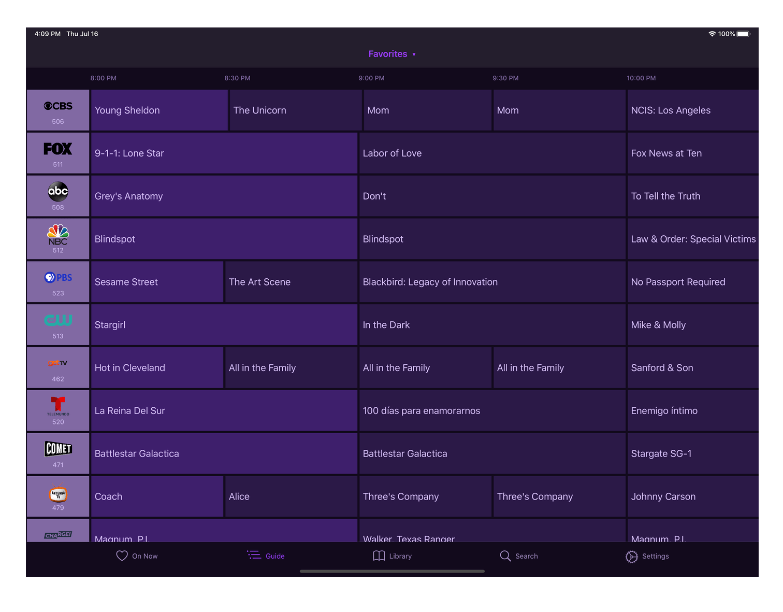Select the Charge! channel logo
Screen dimensions: 783x612
click(58, 535)
